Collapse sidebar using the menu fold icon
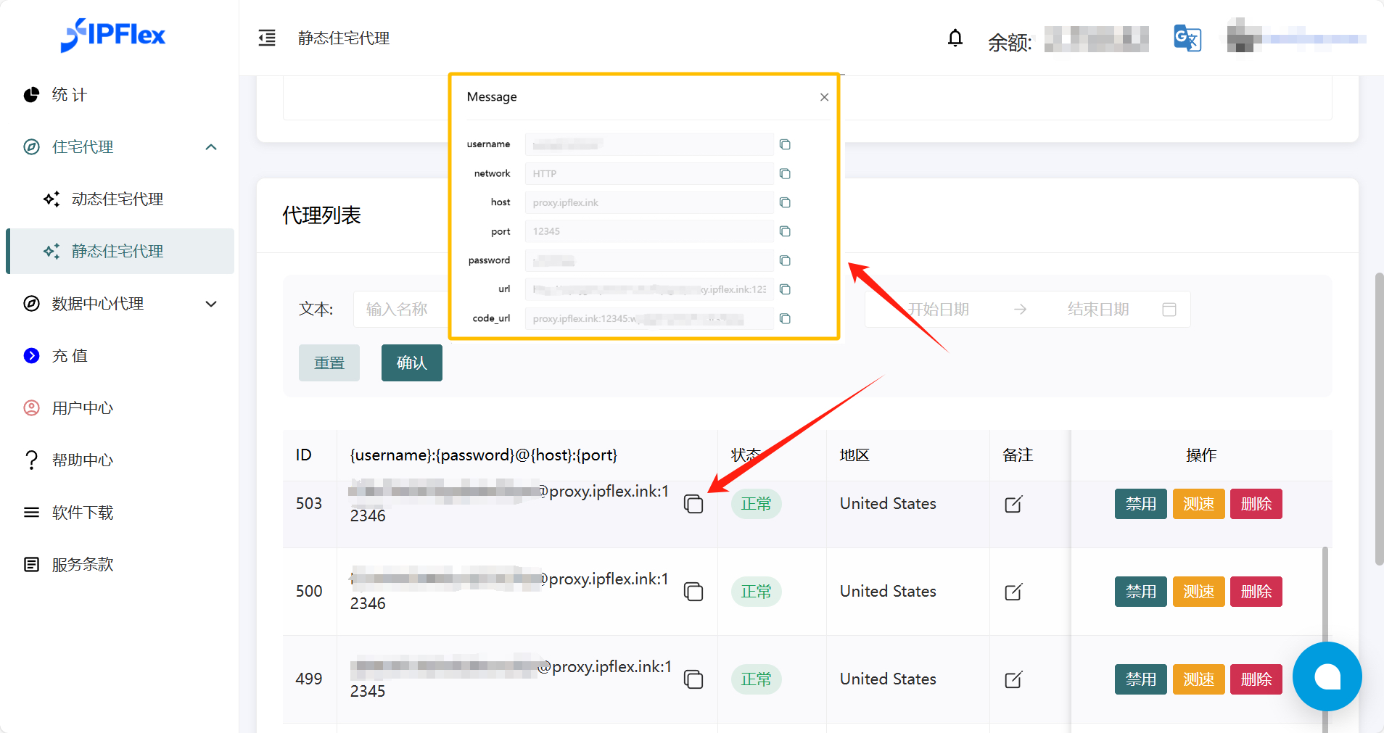Image resolution: width=1384 pixels, height=733 pixels. (267, 38)
